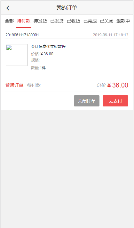
Task: Go back using the top-left arrow
Action: (8, 8)
